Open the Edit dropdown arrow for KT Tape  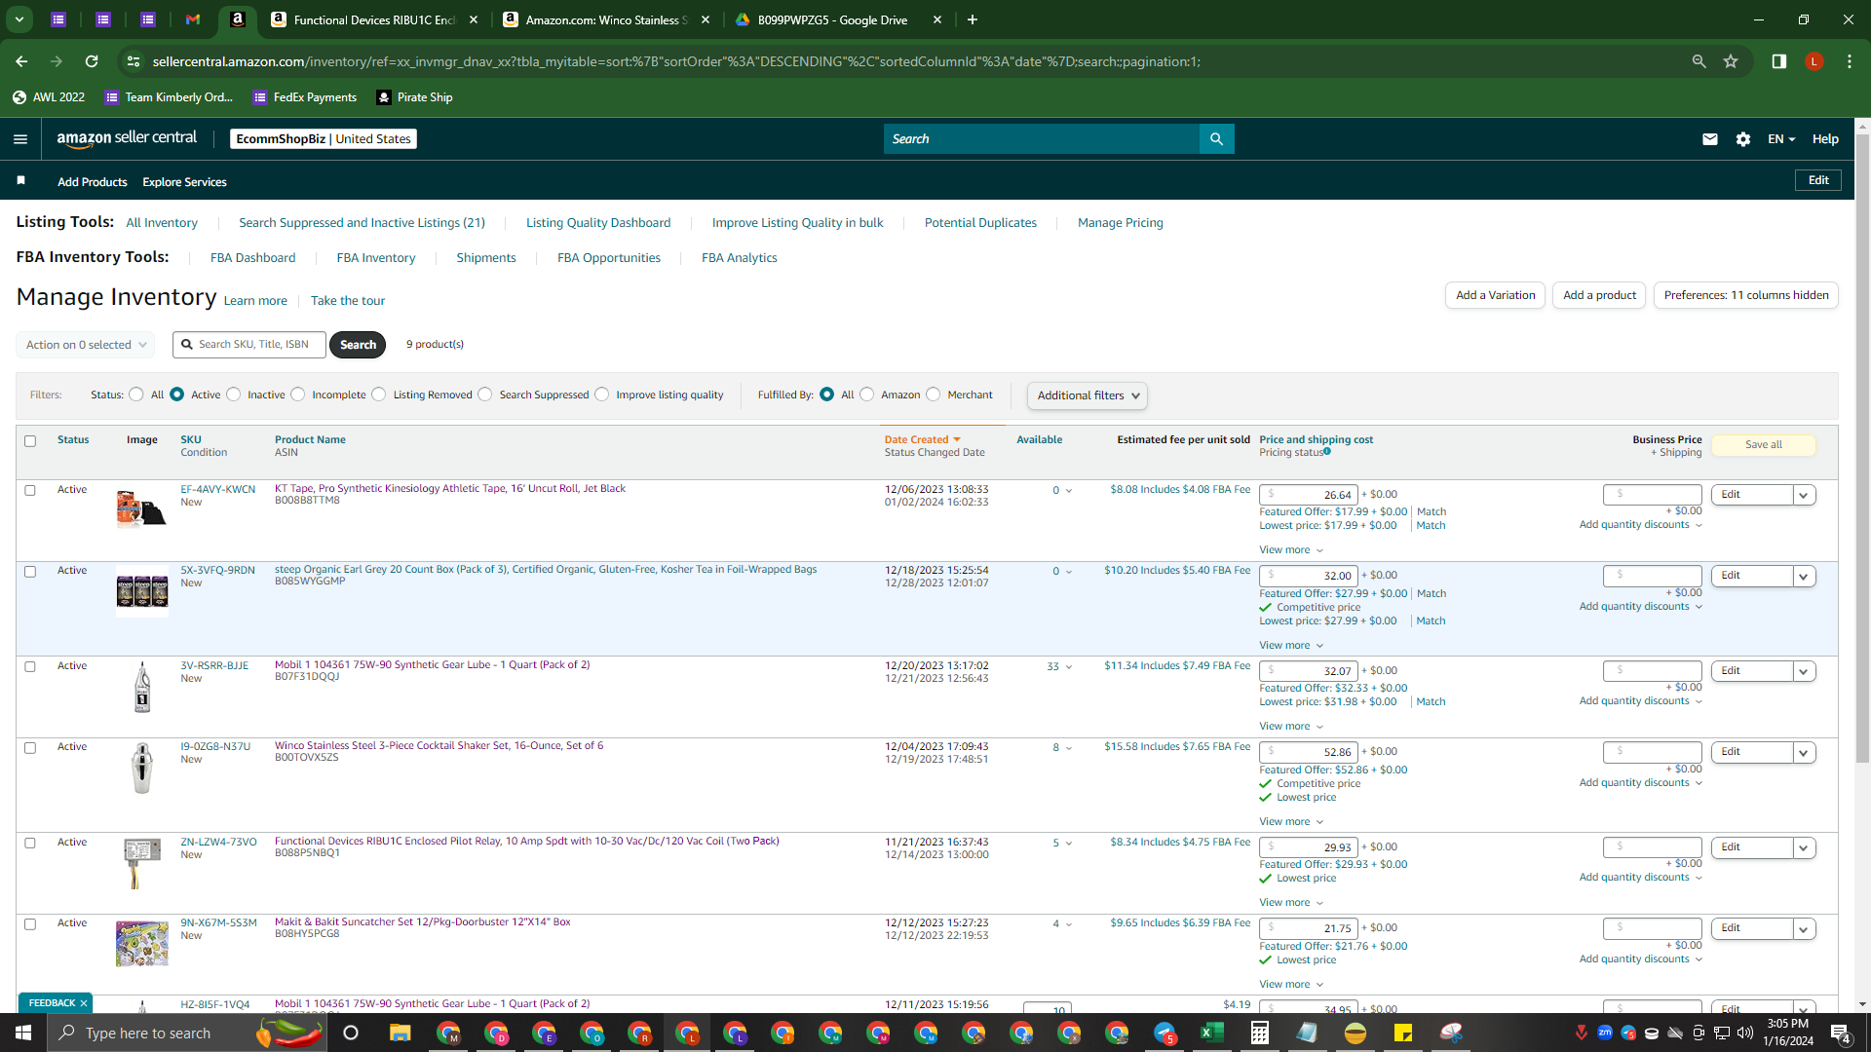(1804, 495)
